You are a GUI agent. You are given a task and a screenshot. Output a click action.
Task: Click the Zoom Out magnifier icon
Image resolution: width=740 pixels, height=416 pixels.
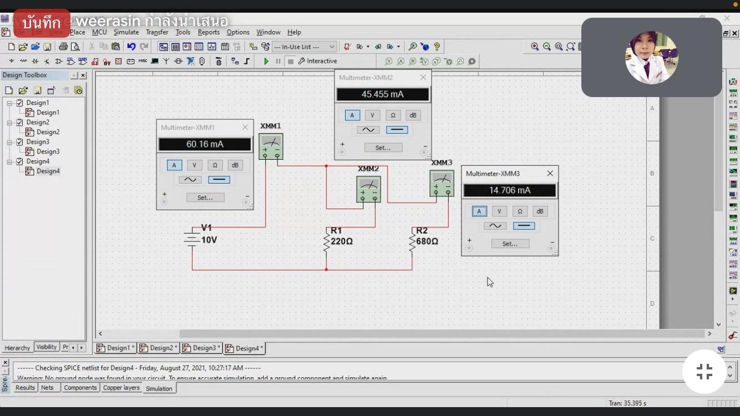[x=547, y=47]
